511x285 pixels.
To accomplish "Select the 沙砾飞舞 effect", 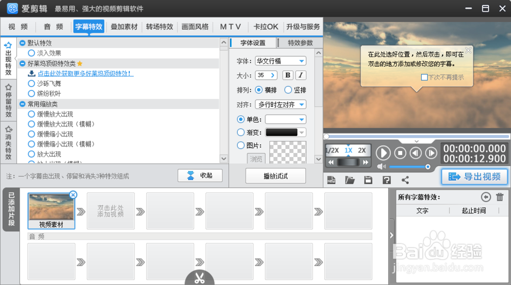I will point(31,83).
